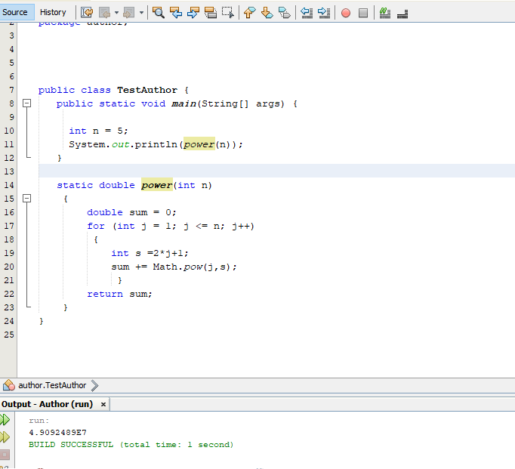Click 'int n = 5;' statement

click(98, 131)
